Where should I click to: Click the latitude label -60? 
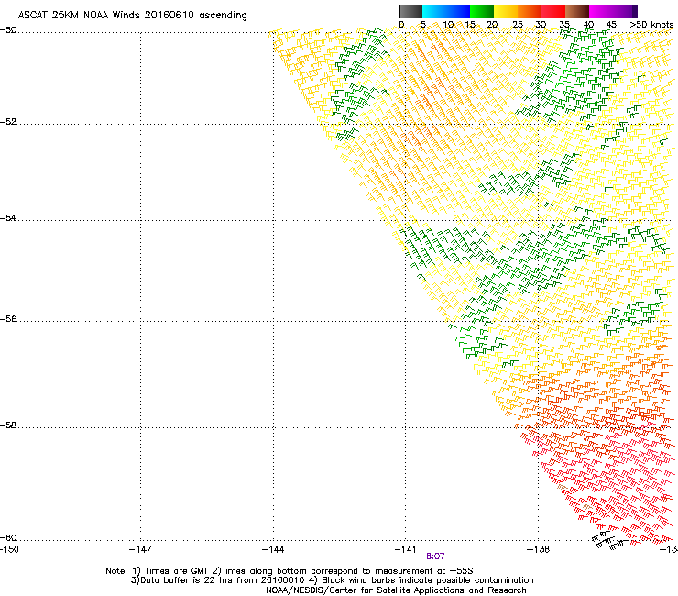click(x=8, y=538)
